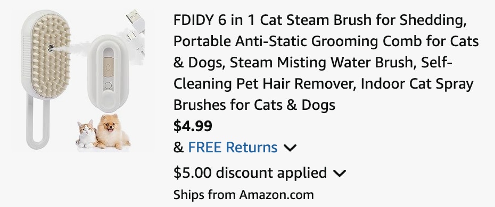Viewport: 495px width, 207px height.
Task: Click the water-drop mist button on brush back
Action: 108,67
